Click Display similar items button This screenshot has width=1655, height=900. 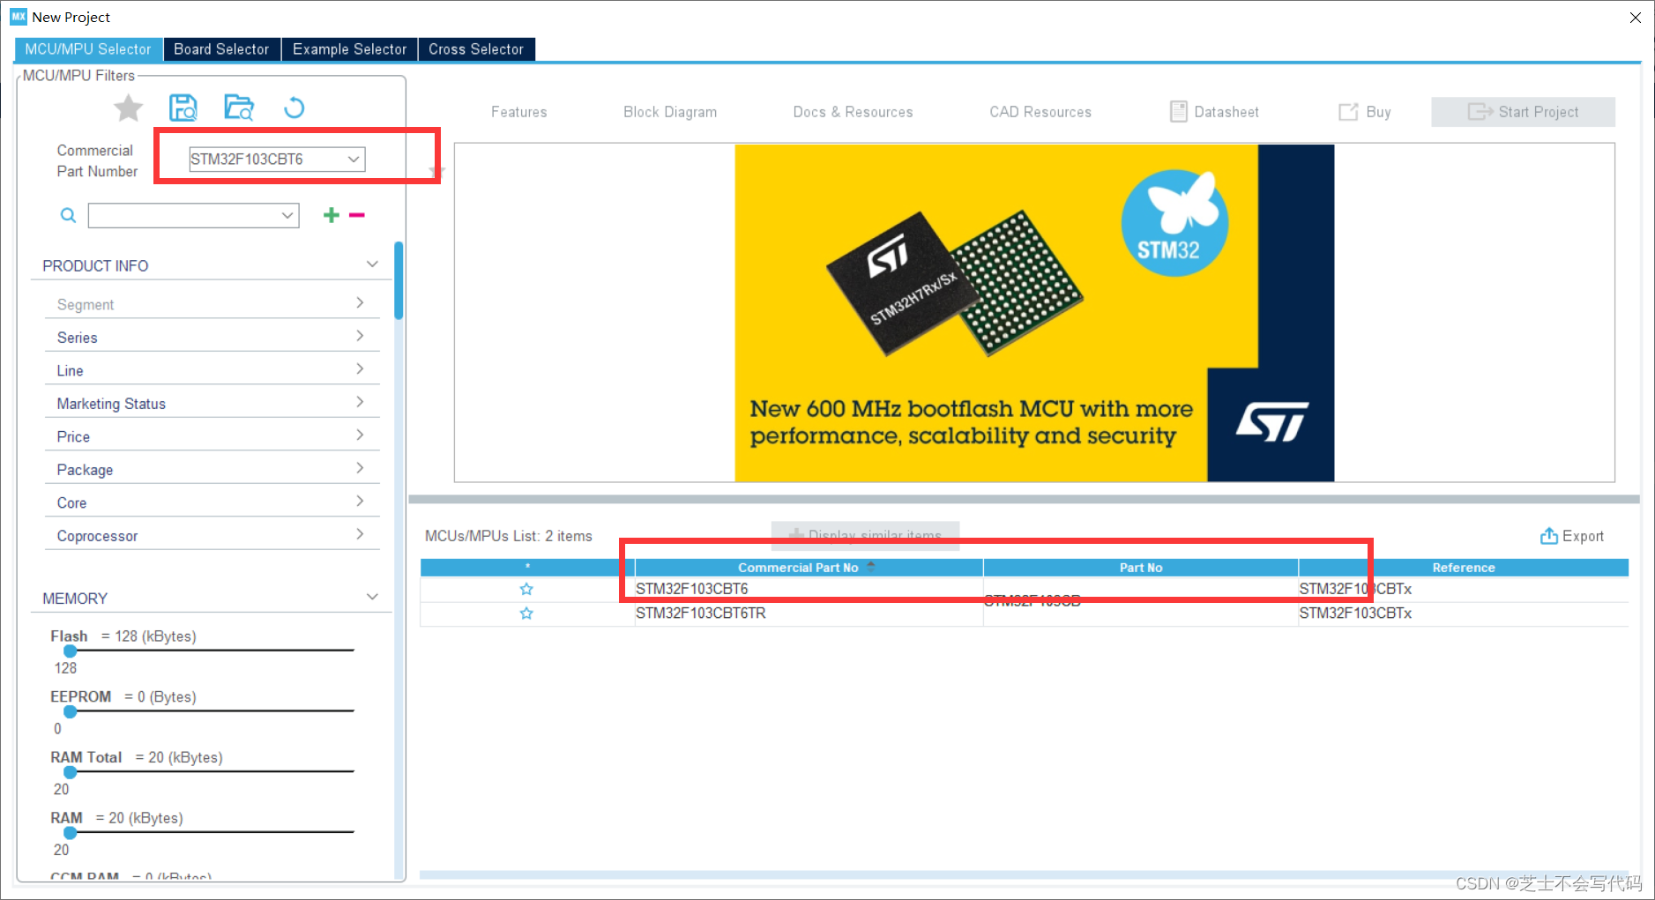click(865, 535)
